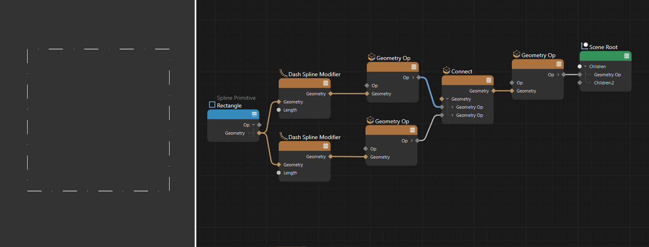Image resolution: width=649 pixels, height=247 pixels.
Task: Click the Op output port on Rectangle node
Action: [259, 125]
